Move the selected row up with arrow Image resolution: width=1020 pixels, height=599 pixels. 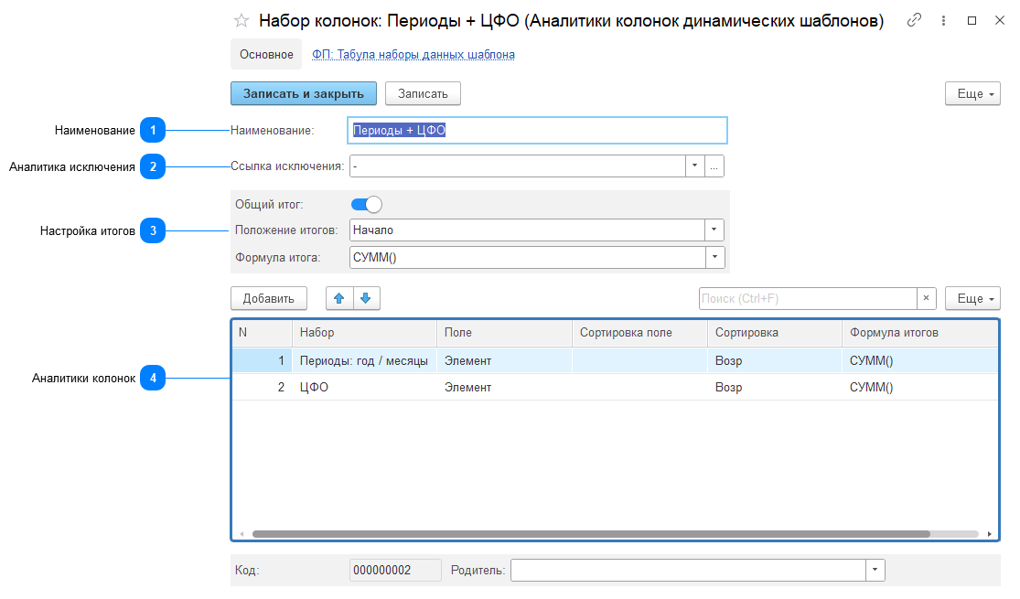(x=338, y=298)
